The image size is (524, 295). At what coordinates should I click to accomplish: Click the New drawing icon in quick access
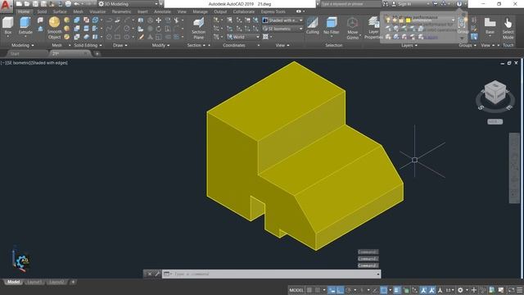19,4
